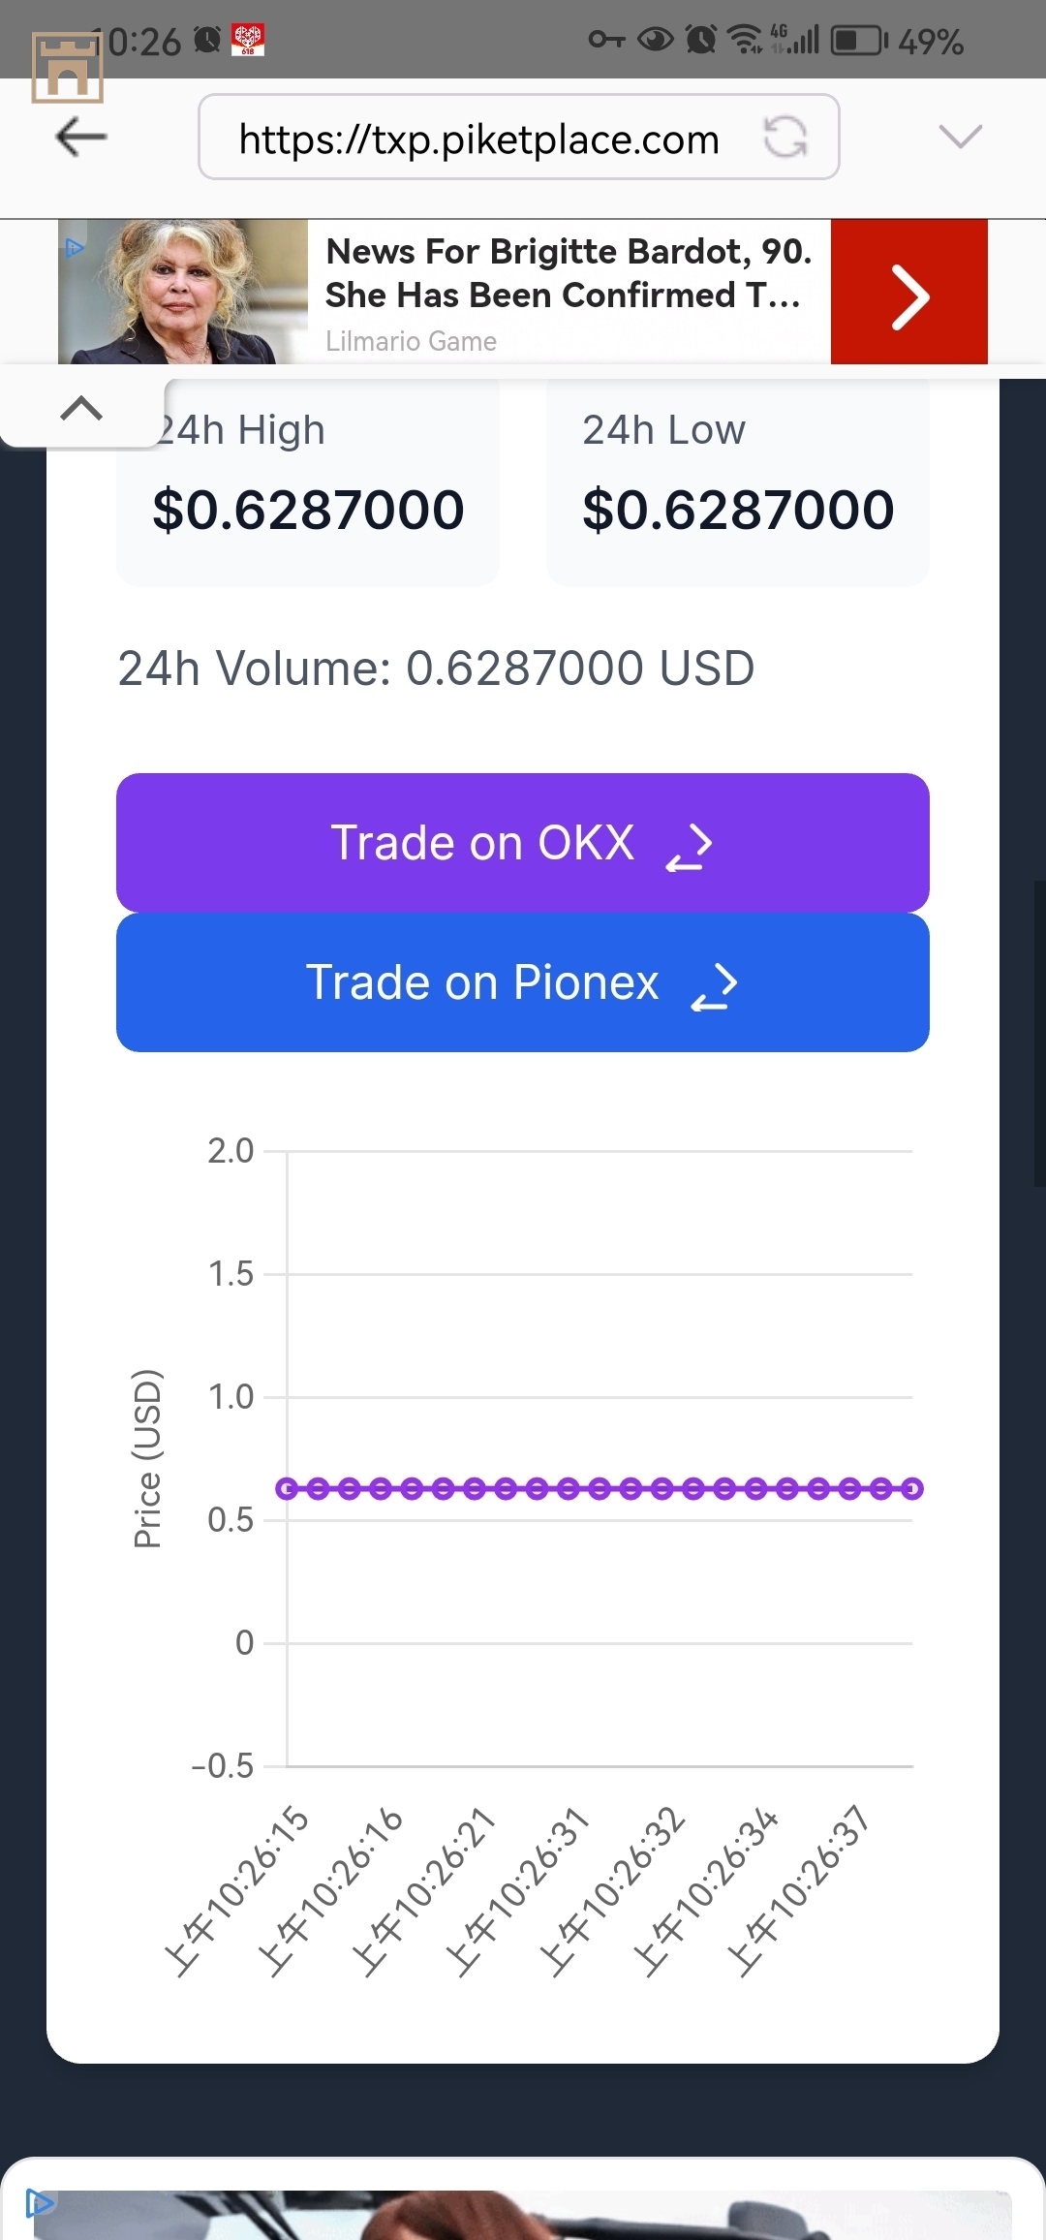The image size is (1046, 2240).
Task: Open the Brigitte Bardot news headline
Action: pos(569,273)
